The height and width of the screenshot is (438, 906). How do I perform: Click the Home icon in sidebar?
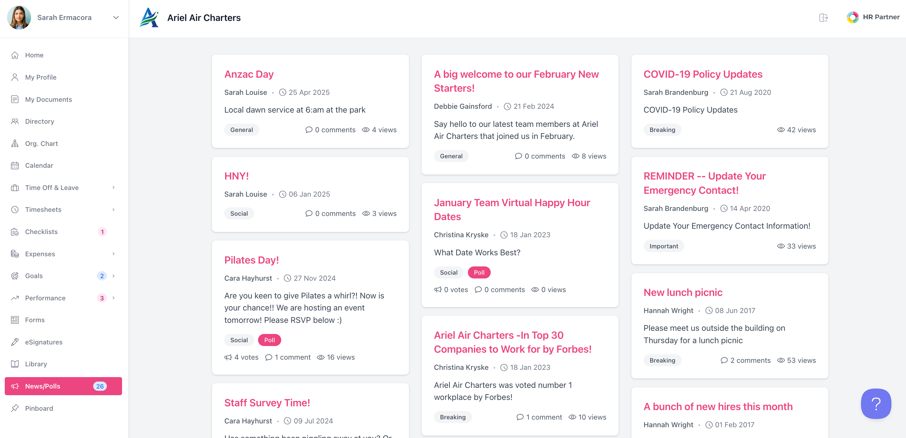[x=15, y=55]
